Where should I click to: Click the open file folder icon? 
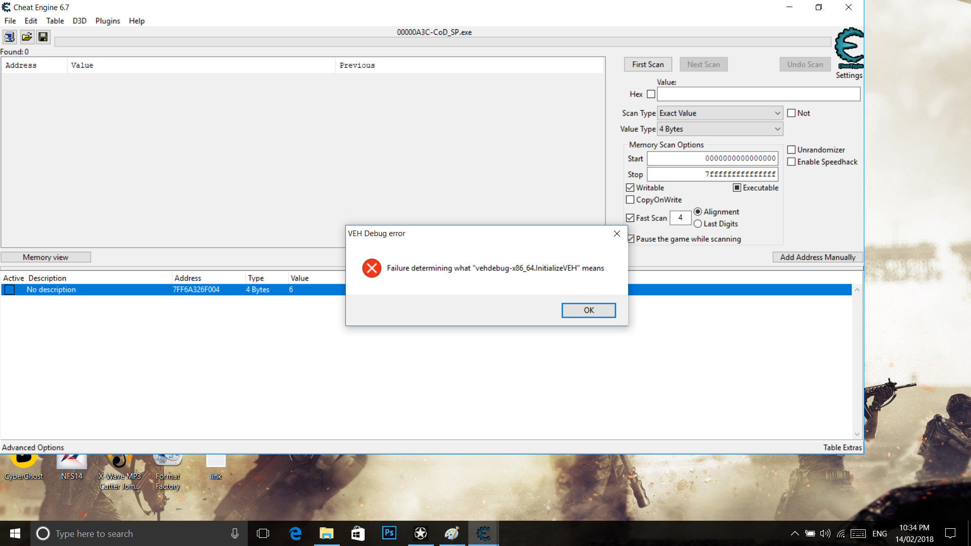(x=27, y=37)
